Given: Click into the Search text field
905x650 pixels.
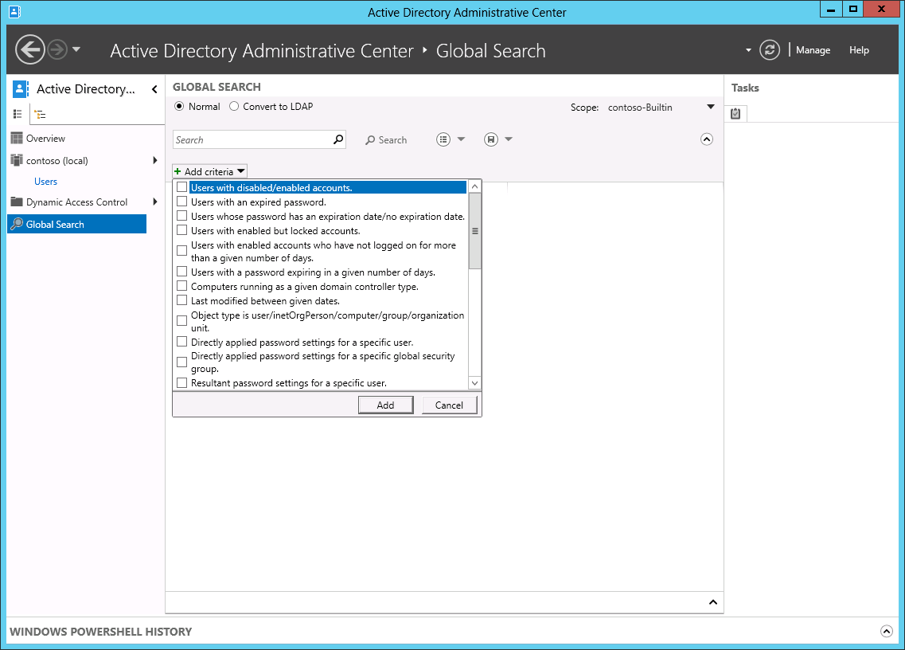Looking at the screenshot, I should click(x=252, y=140).
